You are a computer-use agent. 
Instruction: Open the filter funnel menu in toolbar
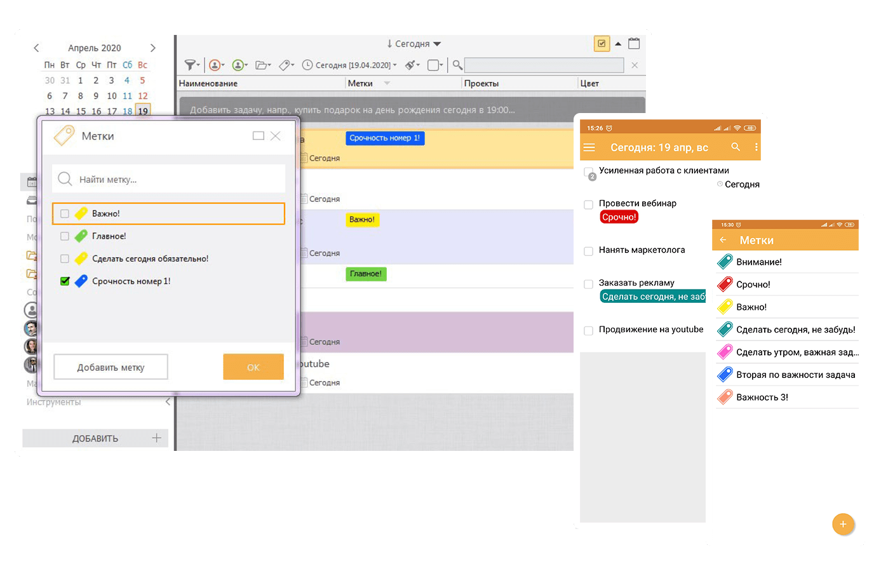pos(191,65)
